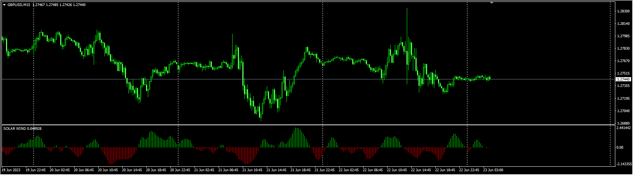The height and width of the screenshot is (175, 633).
Task: Click the 23 Jun 03:00 time label
Action: (x=493, y=170)
